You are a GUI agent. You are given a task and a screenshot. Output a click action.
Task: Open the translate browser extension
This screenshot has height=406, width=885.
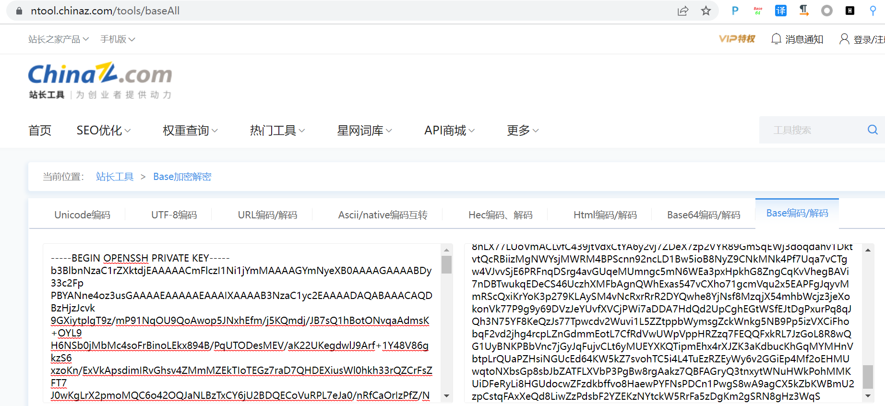click(781, 11)
